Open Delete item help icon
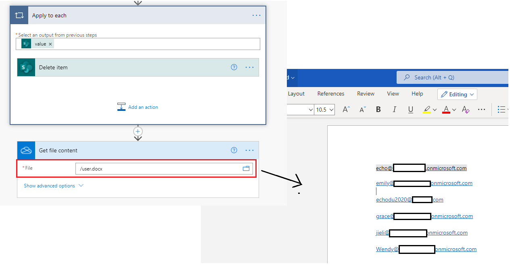This screenshot has height=268, width=510. click(x=234, y=67)
